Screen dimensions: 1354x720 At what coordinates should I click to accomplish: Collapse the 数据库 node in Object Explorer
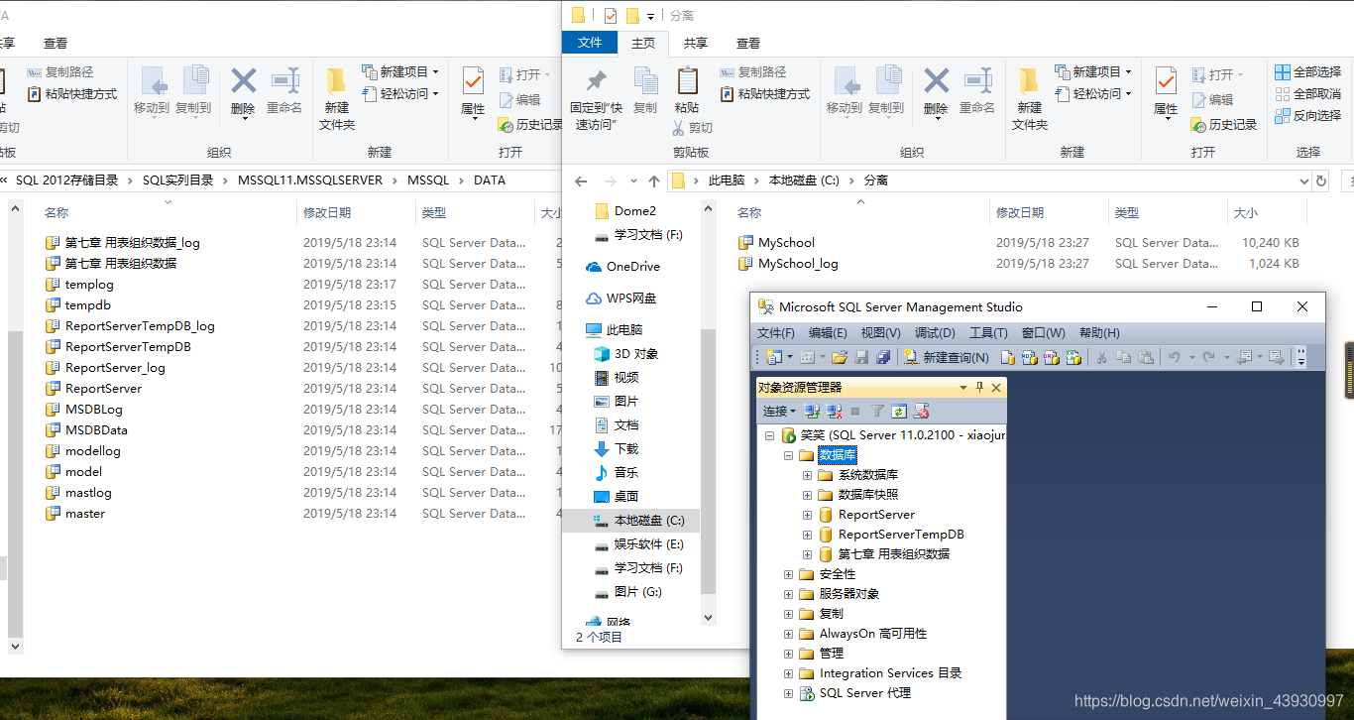pyautogui.click(x=789, y=455)
